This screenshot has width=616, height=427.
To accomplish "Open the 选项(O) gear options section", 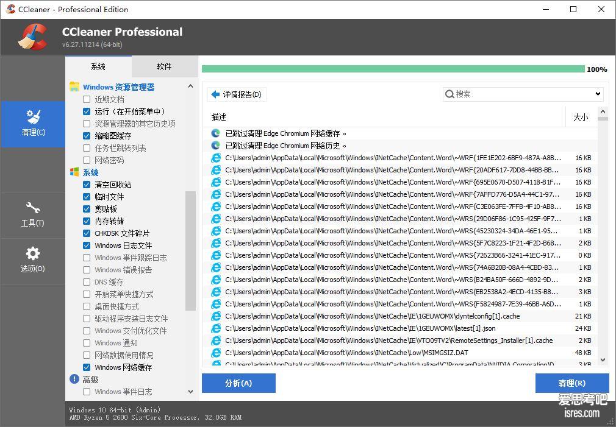I will point(32,253).
